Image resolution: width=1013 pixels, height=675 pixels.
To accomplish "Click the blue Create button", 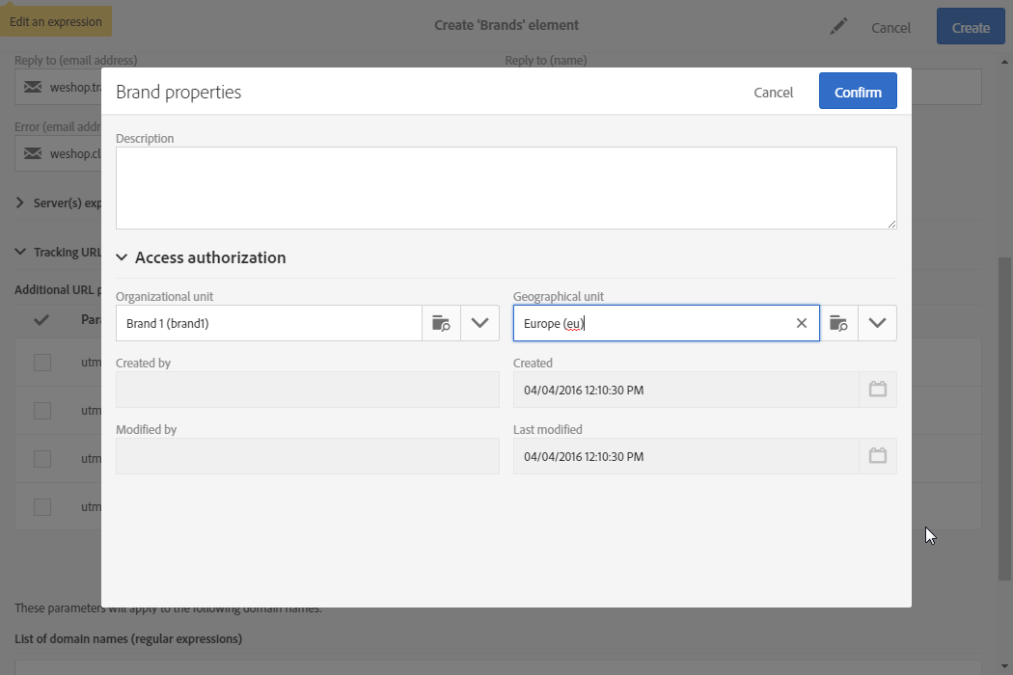I will [x=971, y=27].
